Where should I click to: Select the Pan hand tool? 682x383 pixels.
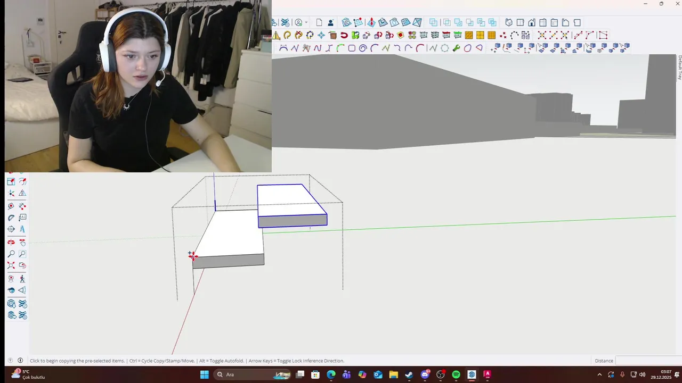pos(22,242)
